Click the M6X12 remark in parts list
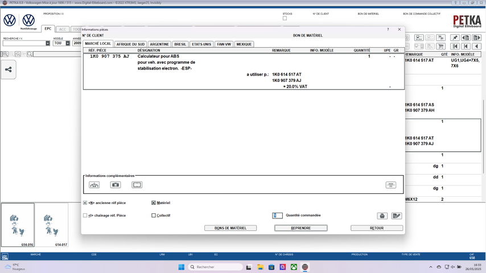Image resolution: width=486 pixels, height=273 pixels. click(411, 199)
